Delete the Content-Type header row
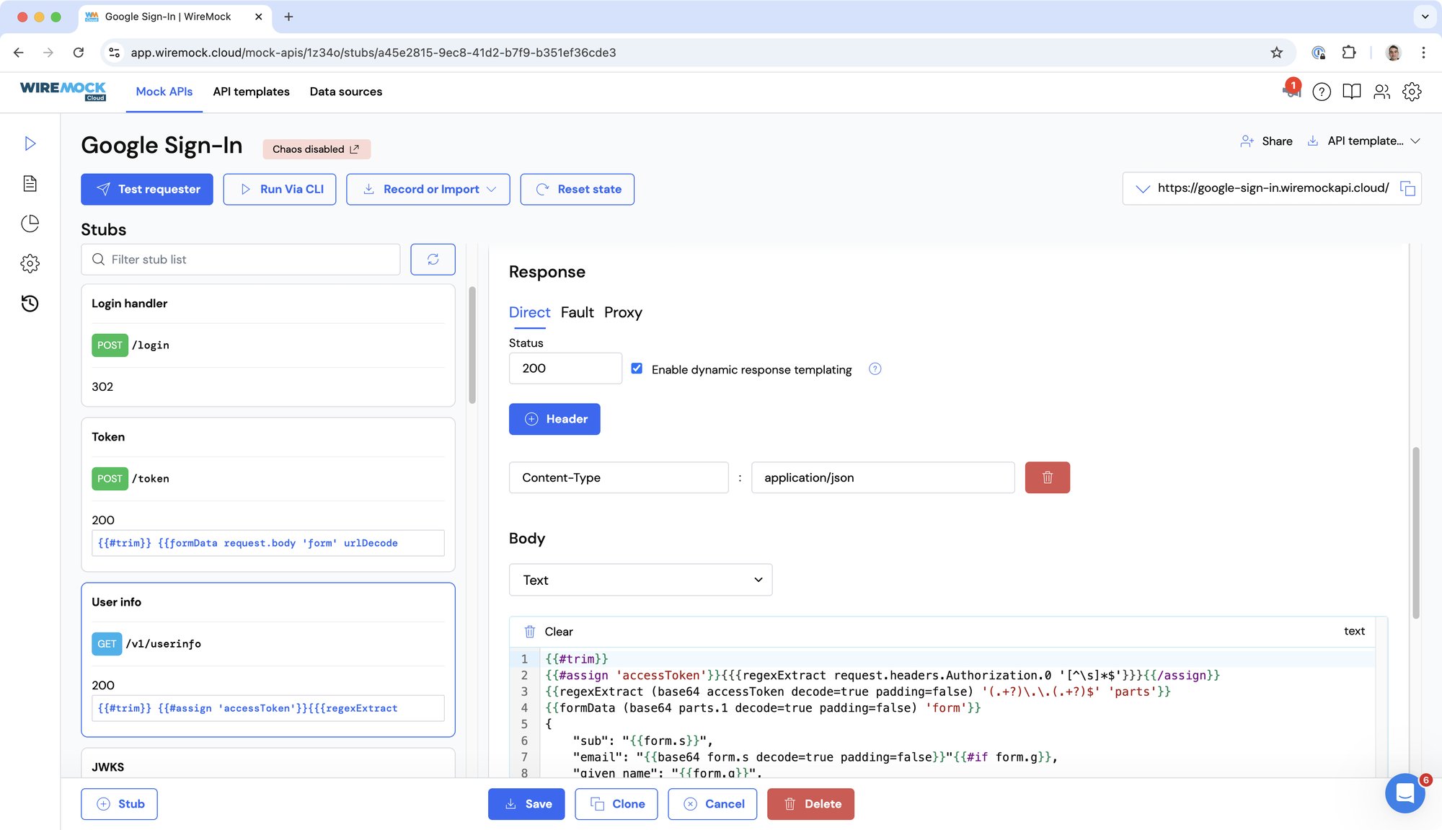1442x830 pixels. 1047,477
